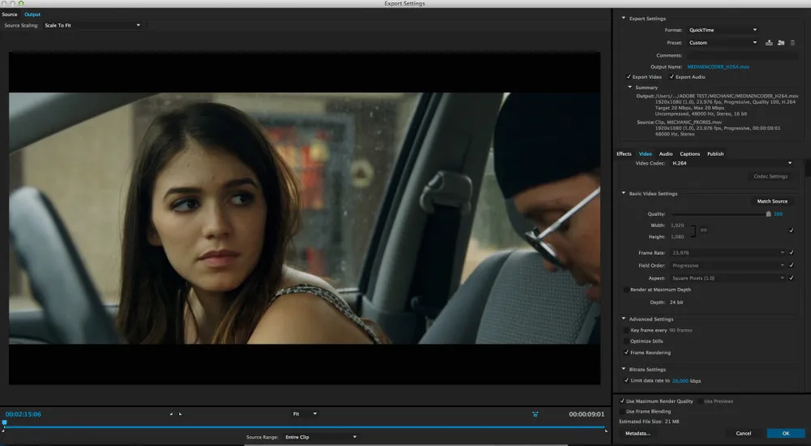
Task: Click the Save Preset icon
Action: 769,42
